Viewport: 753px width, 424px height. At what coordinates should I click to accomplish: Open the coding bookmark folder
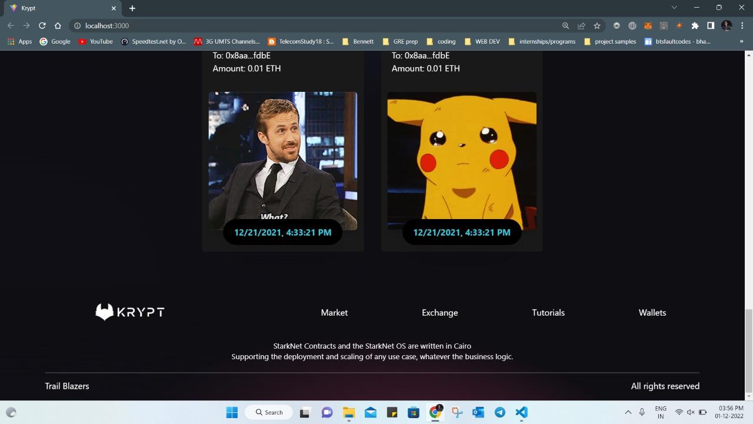(441, 42)
